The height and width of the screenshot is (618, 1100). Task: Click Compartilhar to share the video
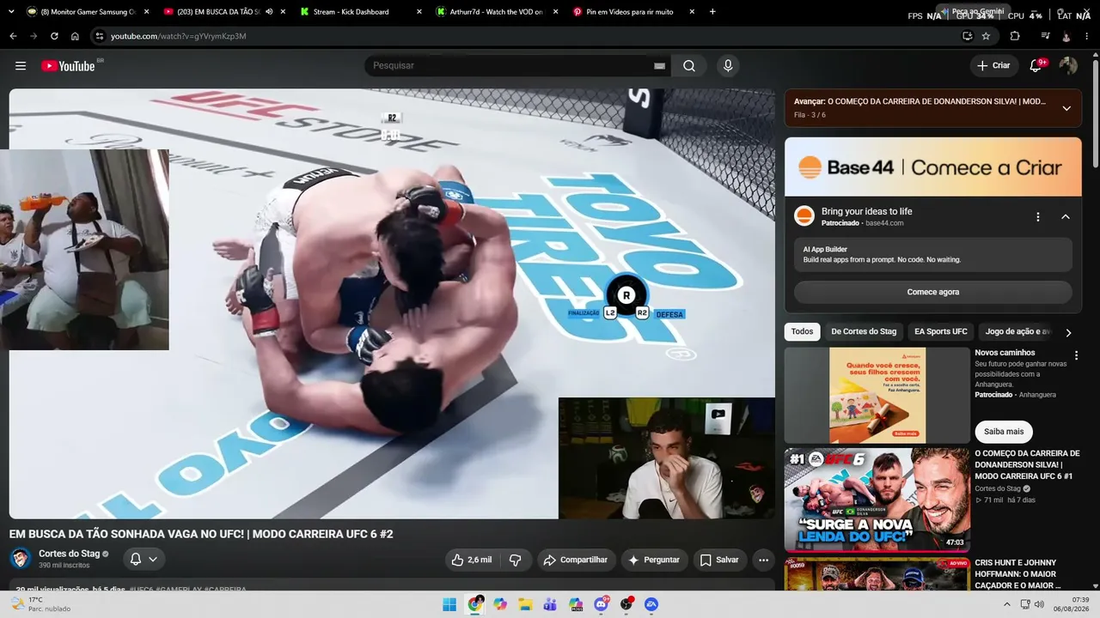point(577,560)
